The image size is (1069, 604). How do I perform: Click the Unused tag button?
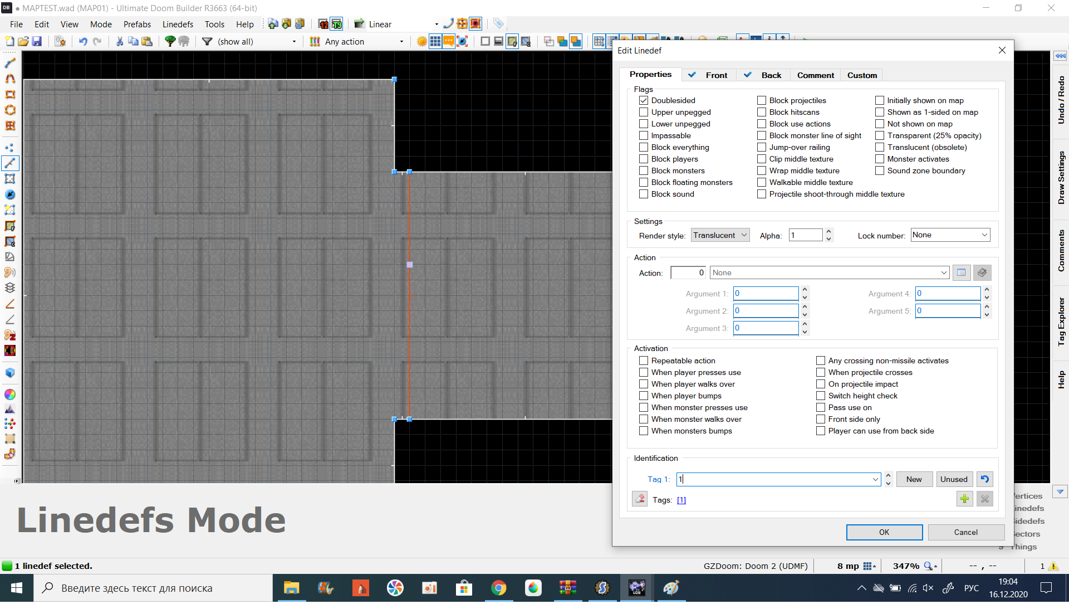954,479
